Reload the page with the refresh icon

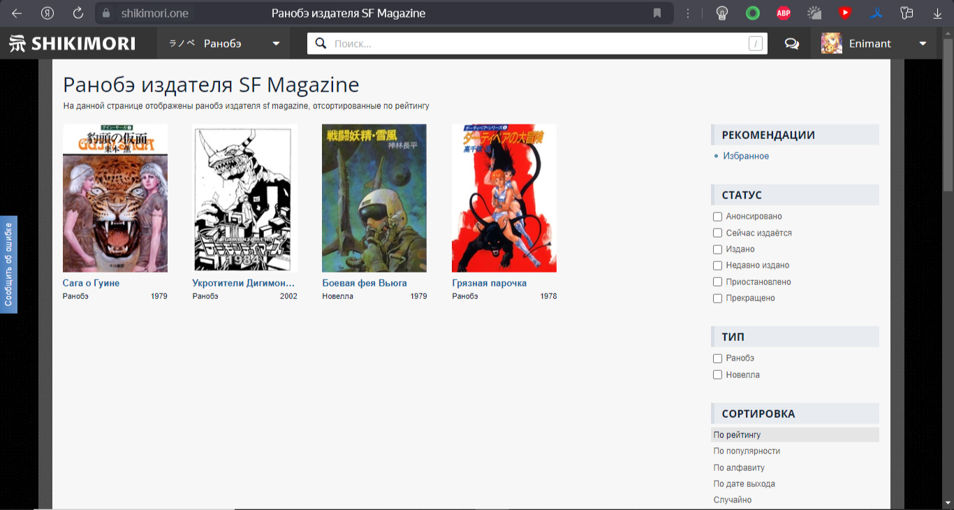(x=78, y=13)
